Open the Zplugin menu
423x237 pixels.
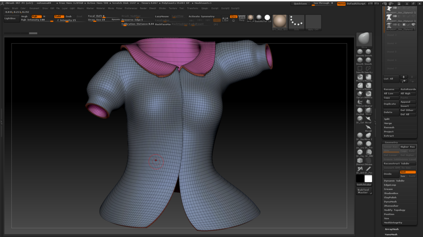205,8
